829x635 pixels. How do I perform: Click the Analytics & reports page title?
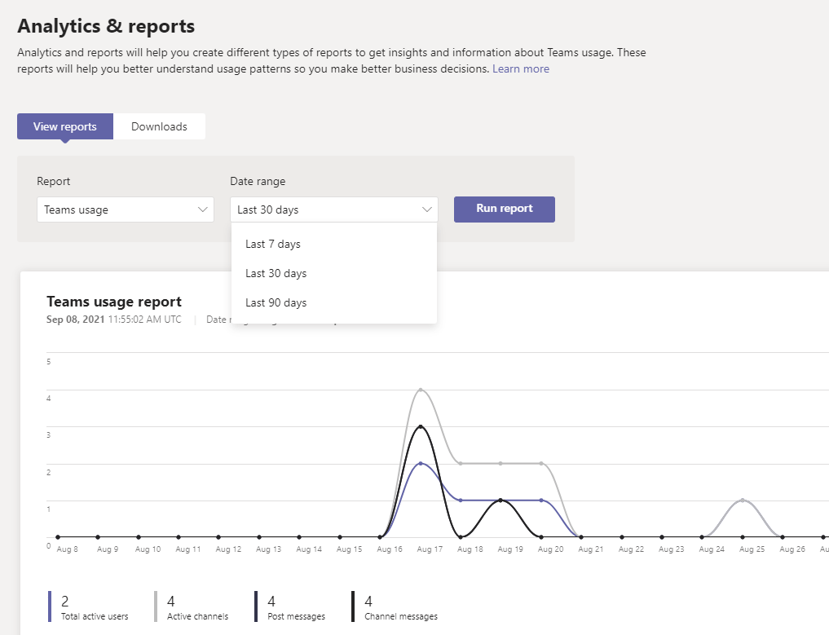[x=106, y=26]
